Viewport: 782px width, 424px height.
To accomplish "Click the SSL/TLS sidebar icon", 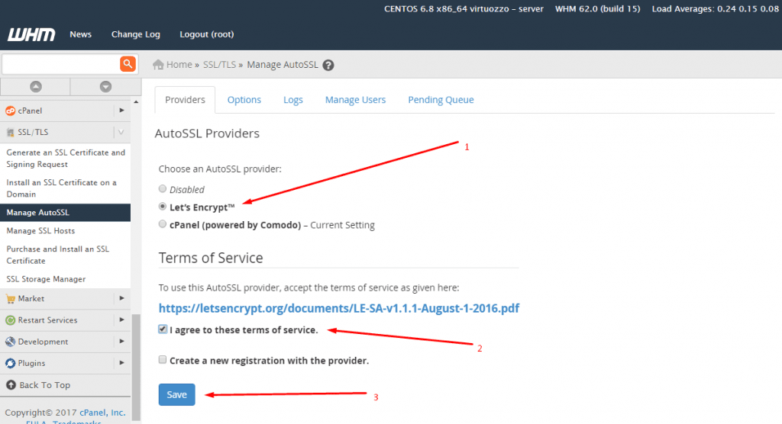I will [11, 133].
